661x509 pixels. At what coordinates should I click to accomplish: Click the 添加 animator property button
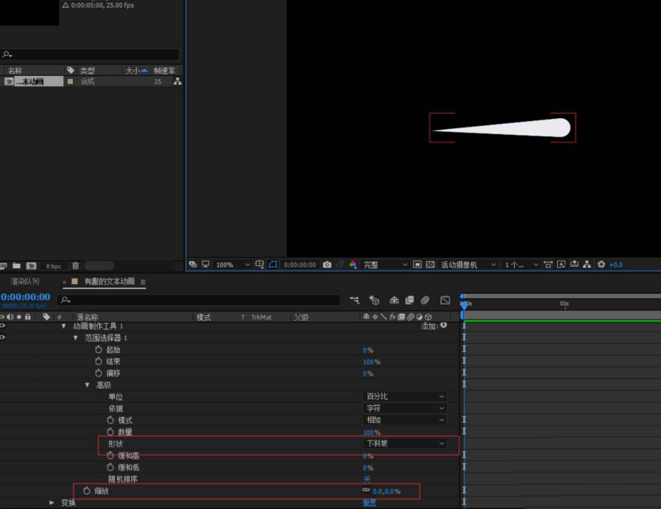tap(443, 326)
